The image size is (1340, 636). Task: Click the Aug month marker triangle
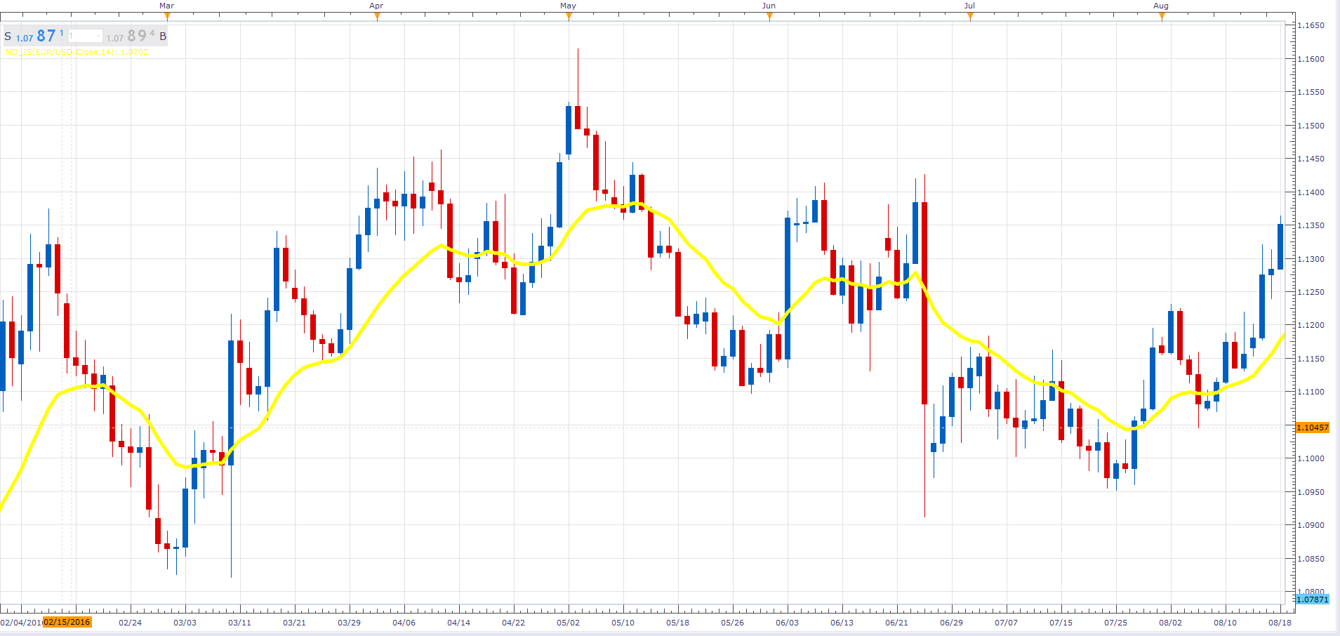[x=1162, y=16]
